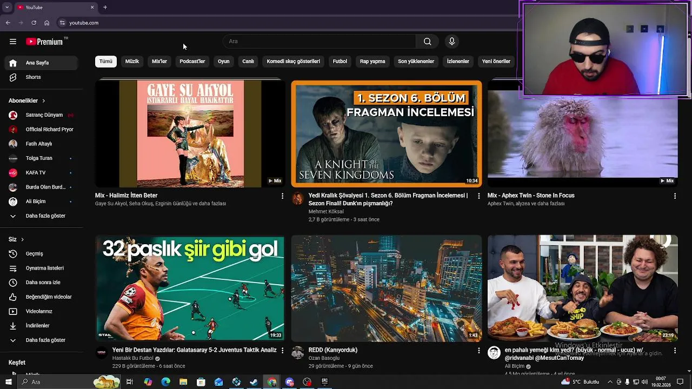
Task: Open Ozan Basoglu channel link
Action: [324, 358]
